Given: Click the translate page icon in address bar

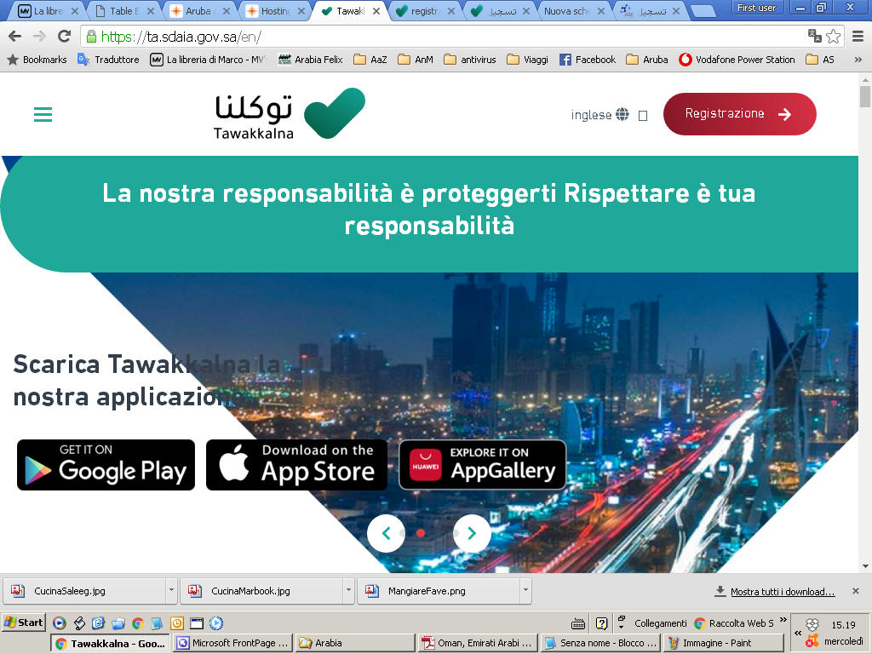Looking at the screenshot, I should pos(815,36).
